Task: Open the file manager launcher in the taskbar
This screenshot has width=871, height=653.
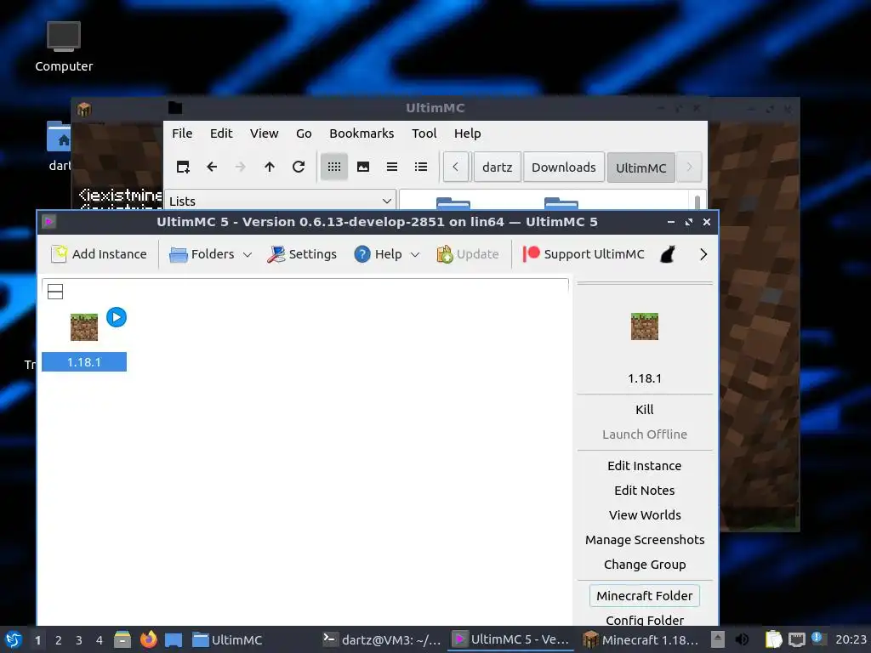Action: [122, 639]
